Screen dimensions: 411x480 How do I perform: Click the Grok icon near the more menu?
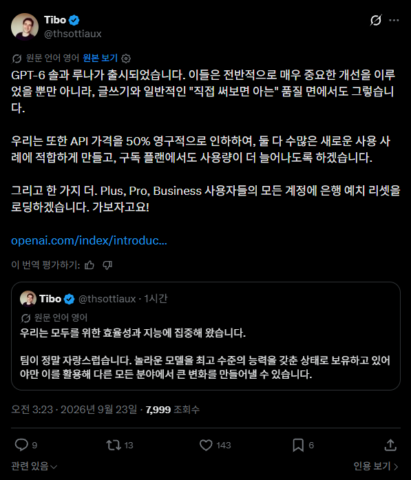pyautogui.click(x=375, y=20)
